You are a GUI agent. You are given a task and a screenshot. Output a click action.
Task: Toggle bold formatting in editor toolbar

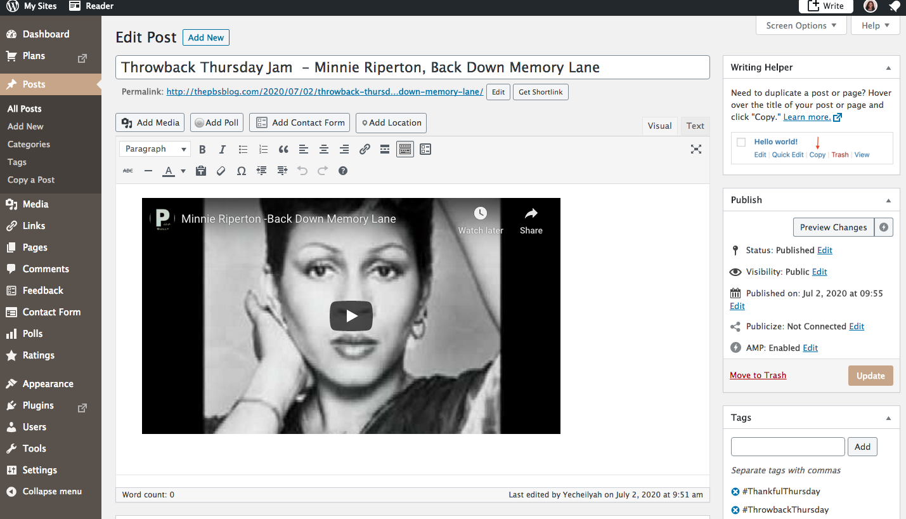point(202,150)
